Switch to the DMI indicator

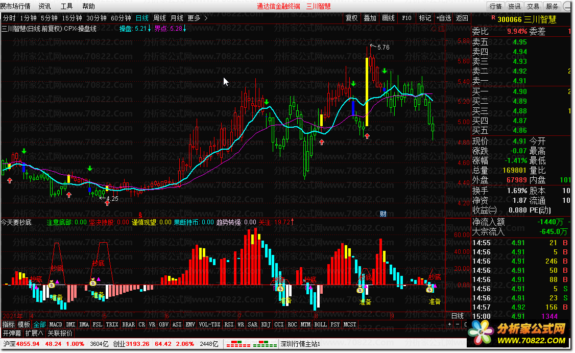[x=71, y=324]
